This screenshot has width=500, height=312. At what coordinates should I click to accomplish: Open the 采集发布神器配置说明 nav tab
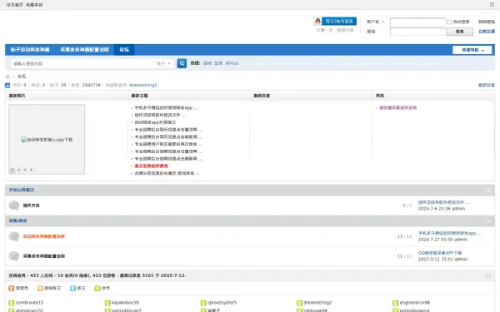point(84,50)
